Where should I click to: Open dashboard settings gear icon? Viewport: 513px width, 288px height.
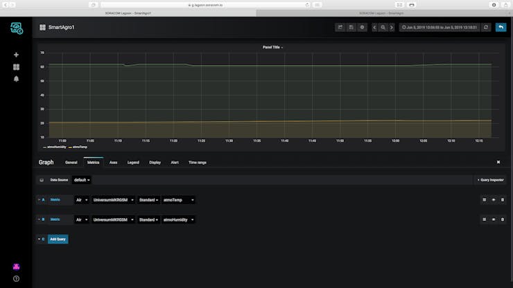[x=362, y=28]
